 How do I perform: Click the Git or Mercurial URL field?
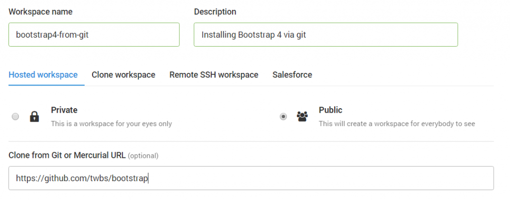tap(251, 178)
